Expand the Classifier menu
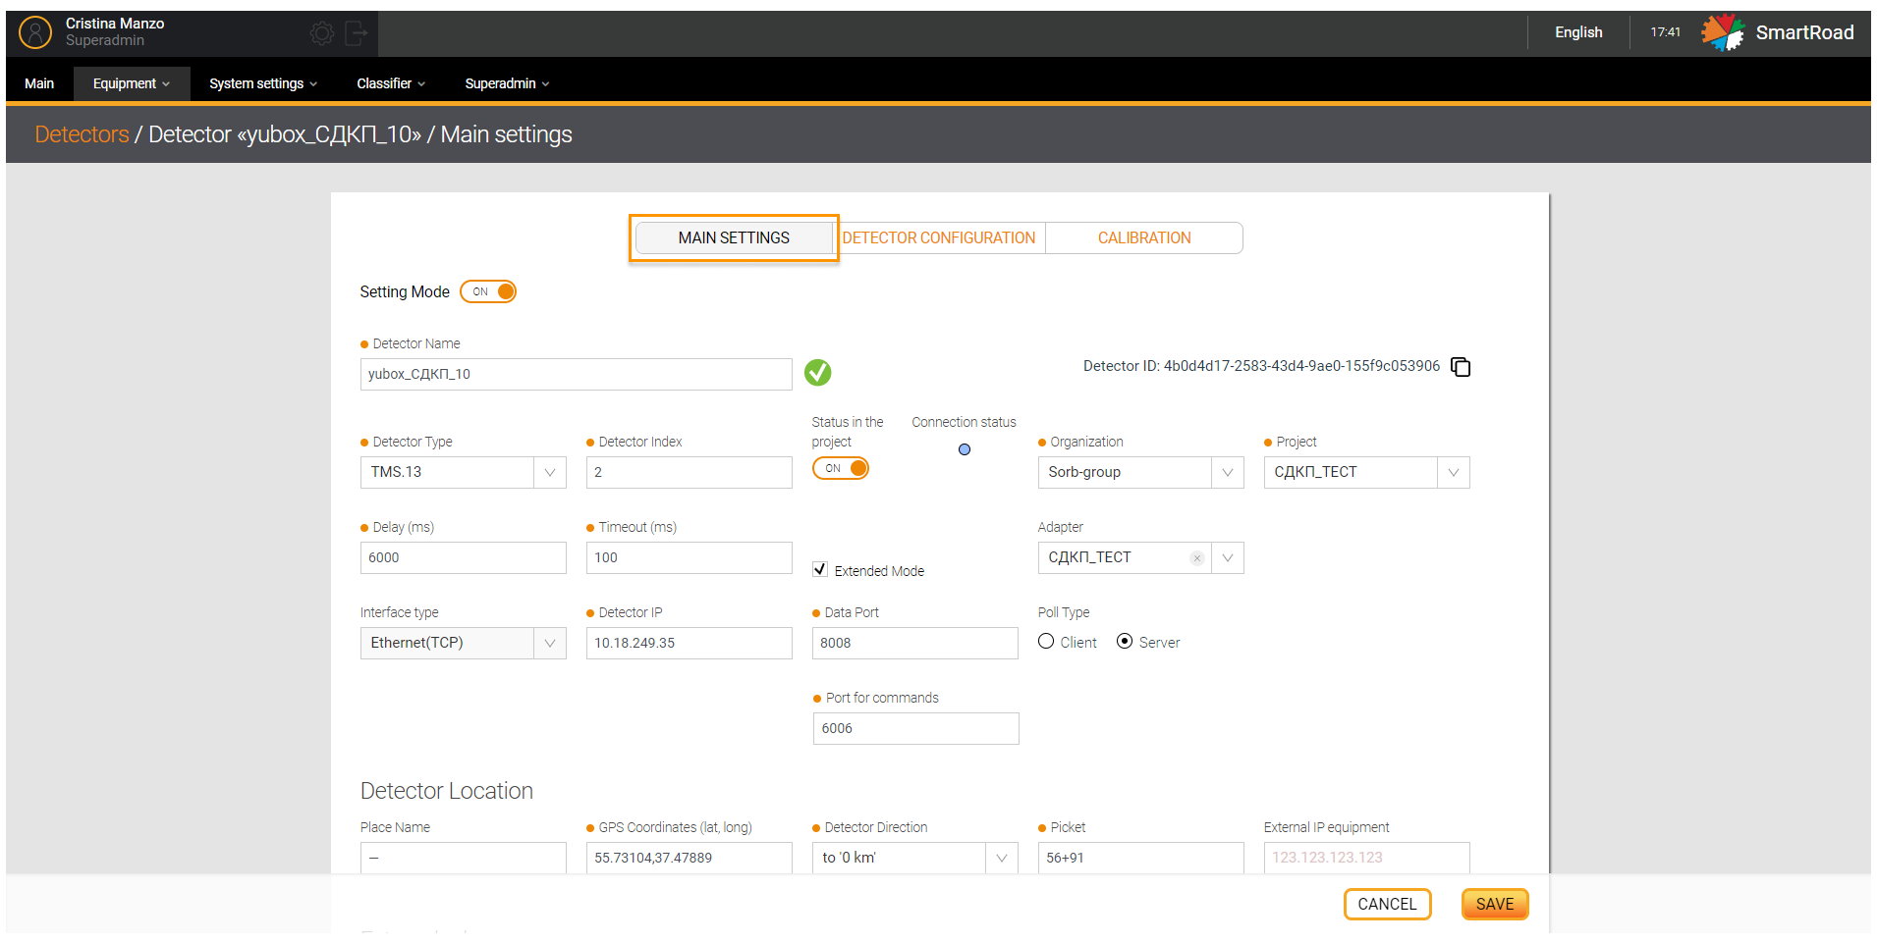Image resolution: width=1877 pixels, height=943 pixels. 391,83
